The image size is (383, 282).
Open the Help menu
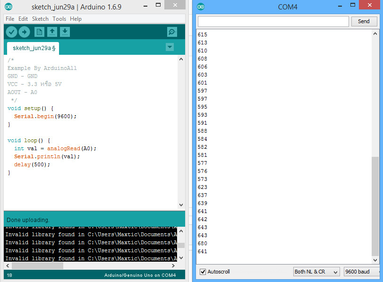pos(76,19)
